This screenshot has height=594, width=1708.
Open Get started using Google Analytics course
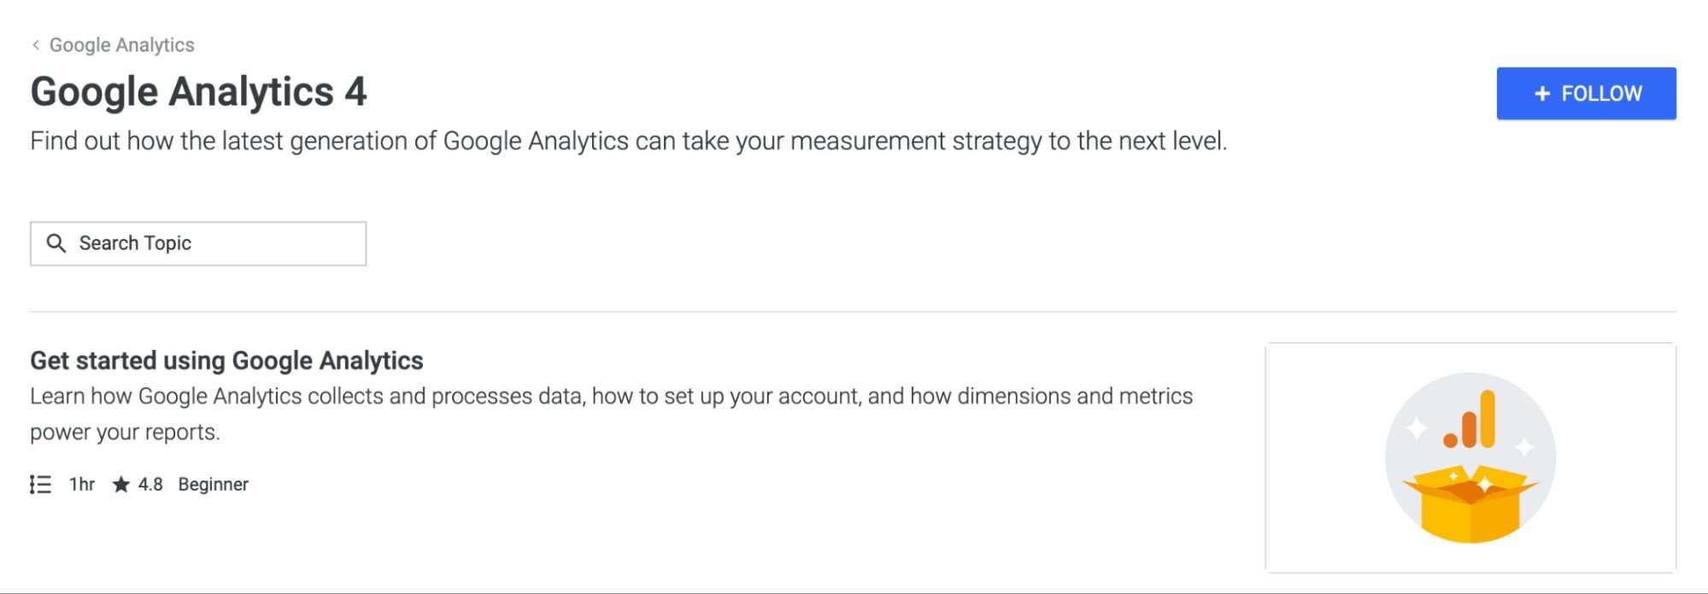(226, 360)
